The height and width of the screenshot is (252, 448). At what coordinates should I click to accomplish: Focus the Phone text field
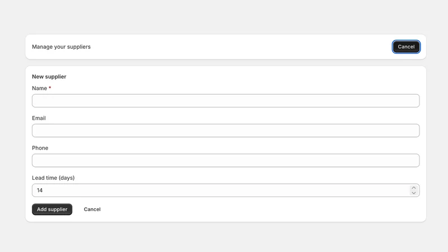tap(226, 161)
